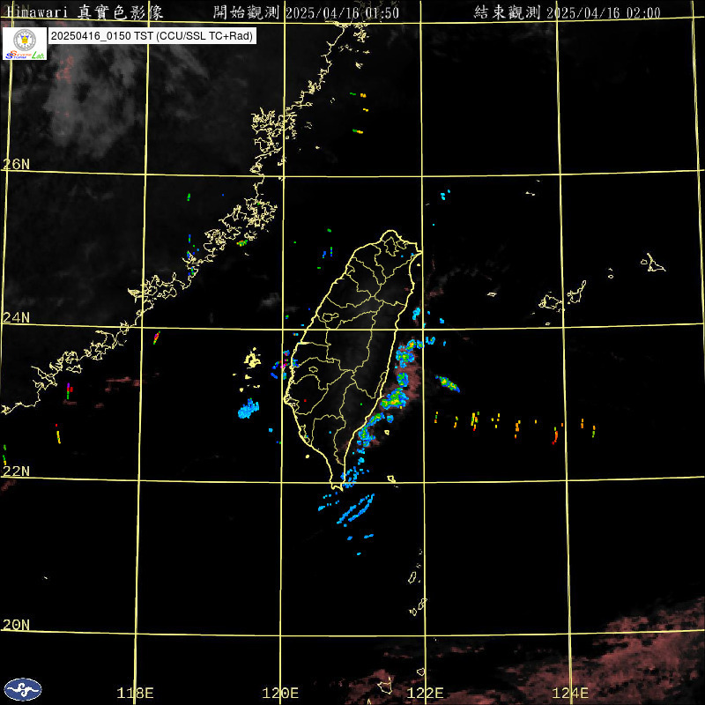Click the 20250416_0150 TST timestamp label
Screen dimensions: 705x705
pyautogui.click(x=151, y=37)
